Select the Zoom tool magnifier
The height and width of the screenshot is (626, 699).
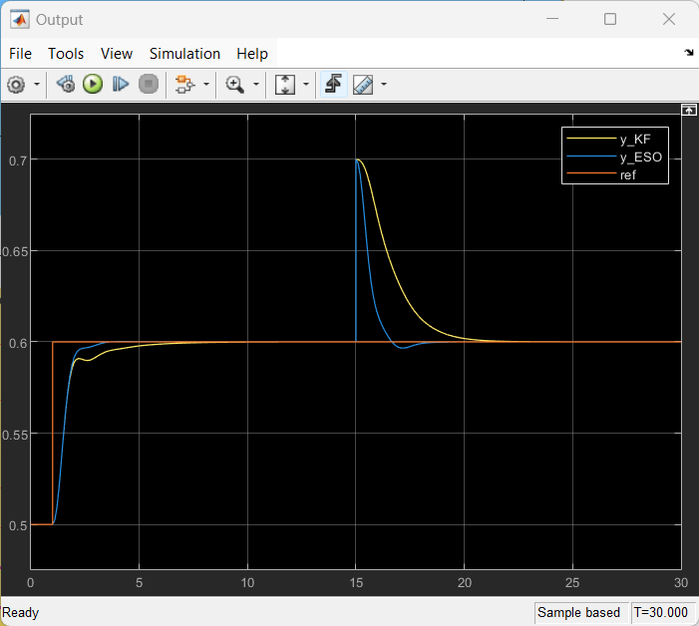235,85
